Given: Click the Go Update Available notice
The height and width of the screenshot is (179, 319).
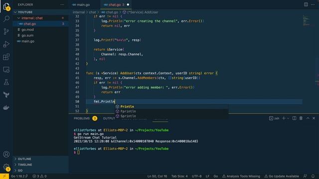Looking at the screenshot, I should 282,176.
